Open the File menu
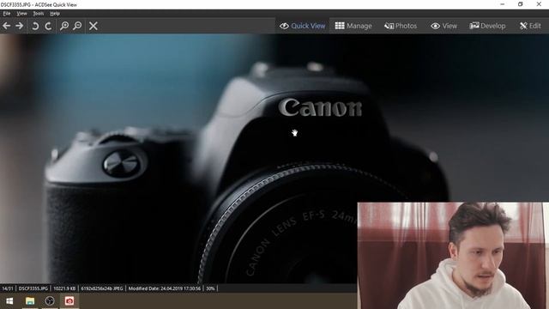 [7, 14]
